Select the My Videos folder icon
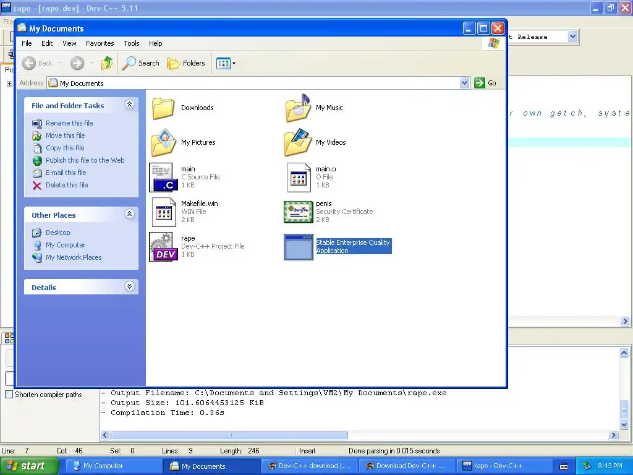This screenshot has width=633, height=475. point(298,143)
